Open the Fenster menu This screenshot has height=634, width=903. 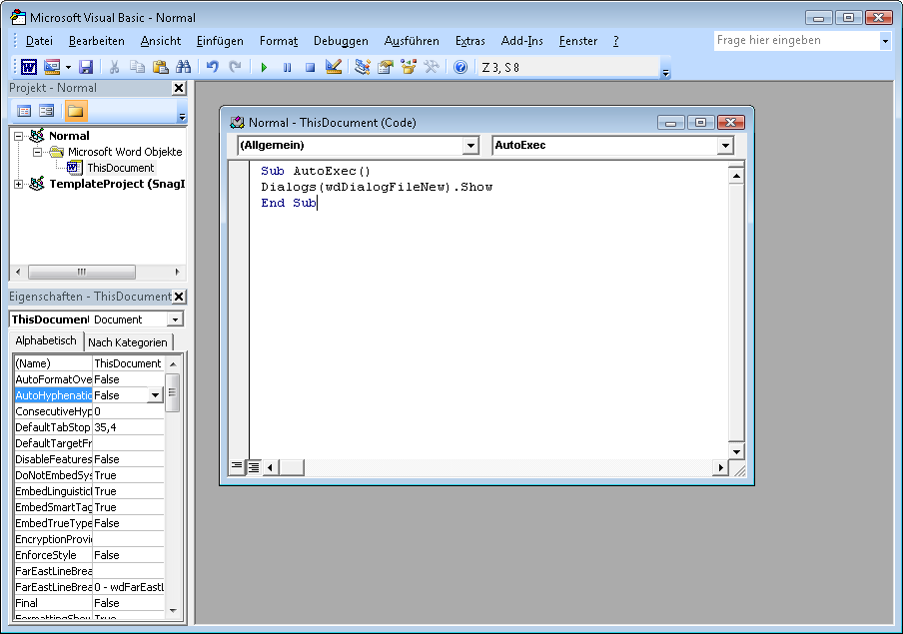(x=578, y=41)
